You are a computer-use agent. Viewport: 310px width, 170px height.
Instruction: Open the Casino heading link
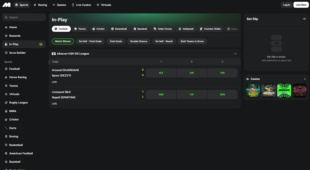(x=255, y=79)
